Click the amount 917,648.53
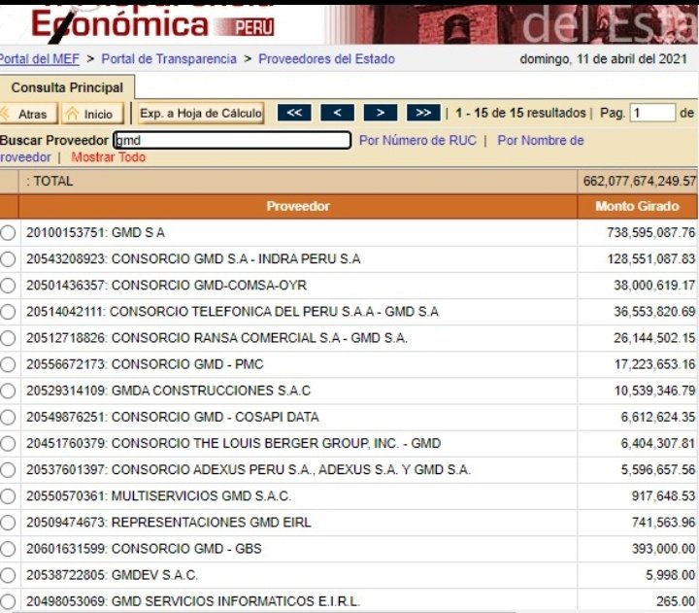 (x=663, y=496)
